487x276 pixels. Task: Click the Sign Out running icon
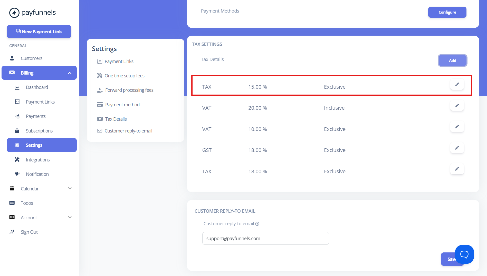tap(12, 232)
